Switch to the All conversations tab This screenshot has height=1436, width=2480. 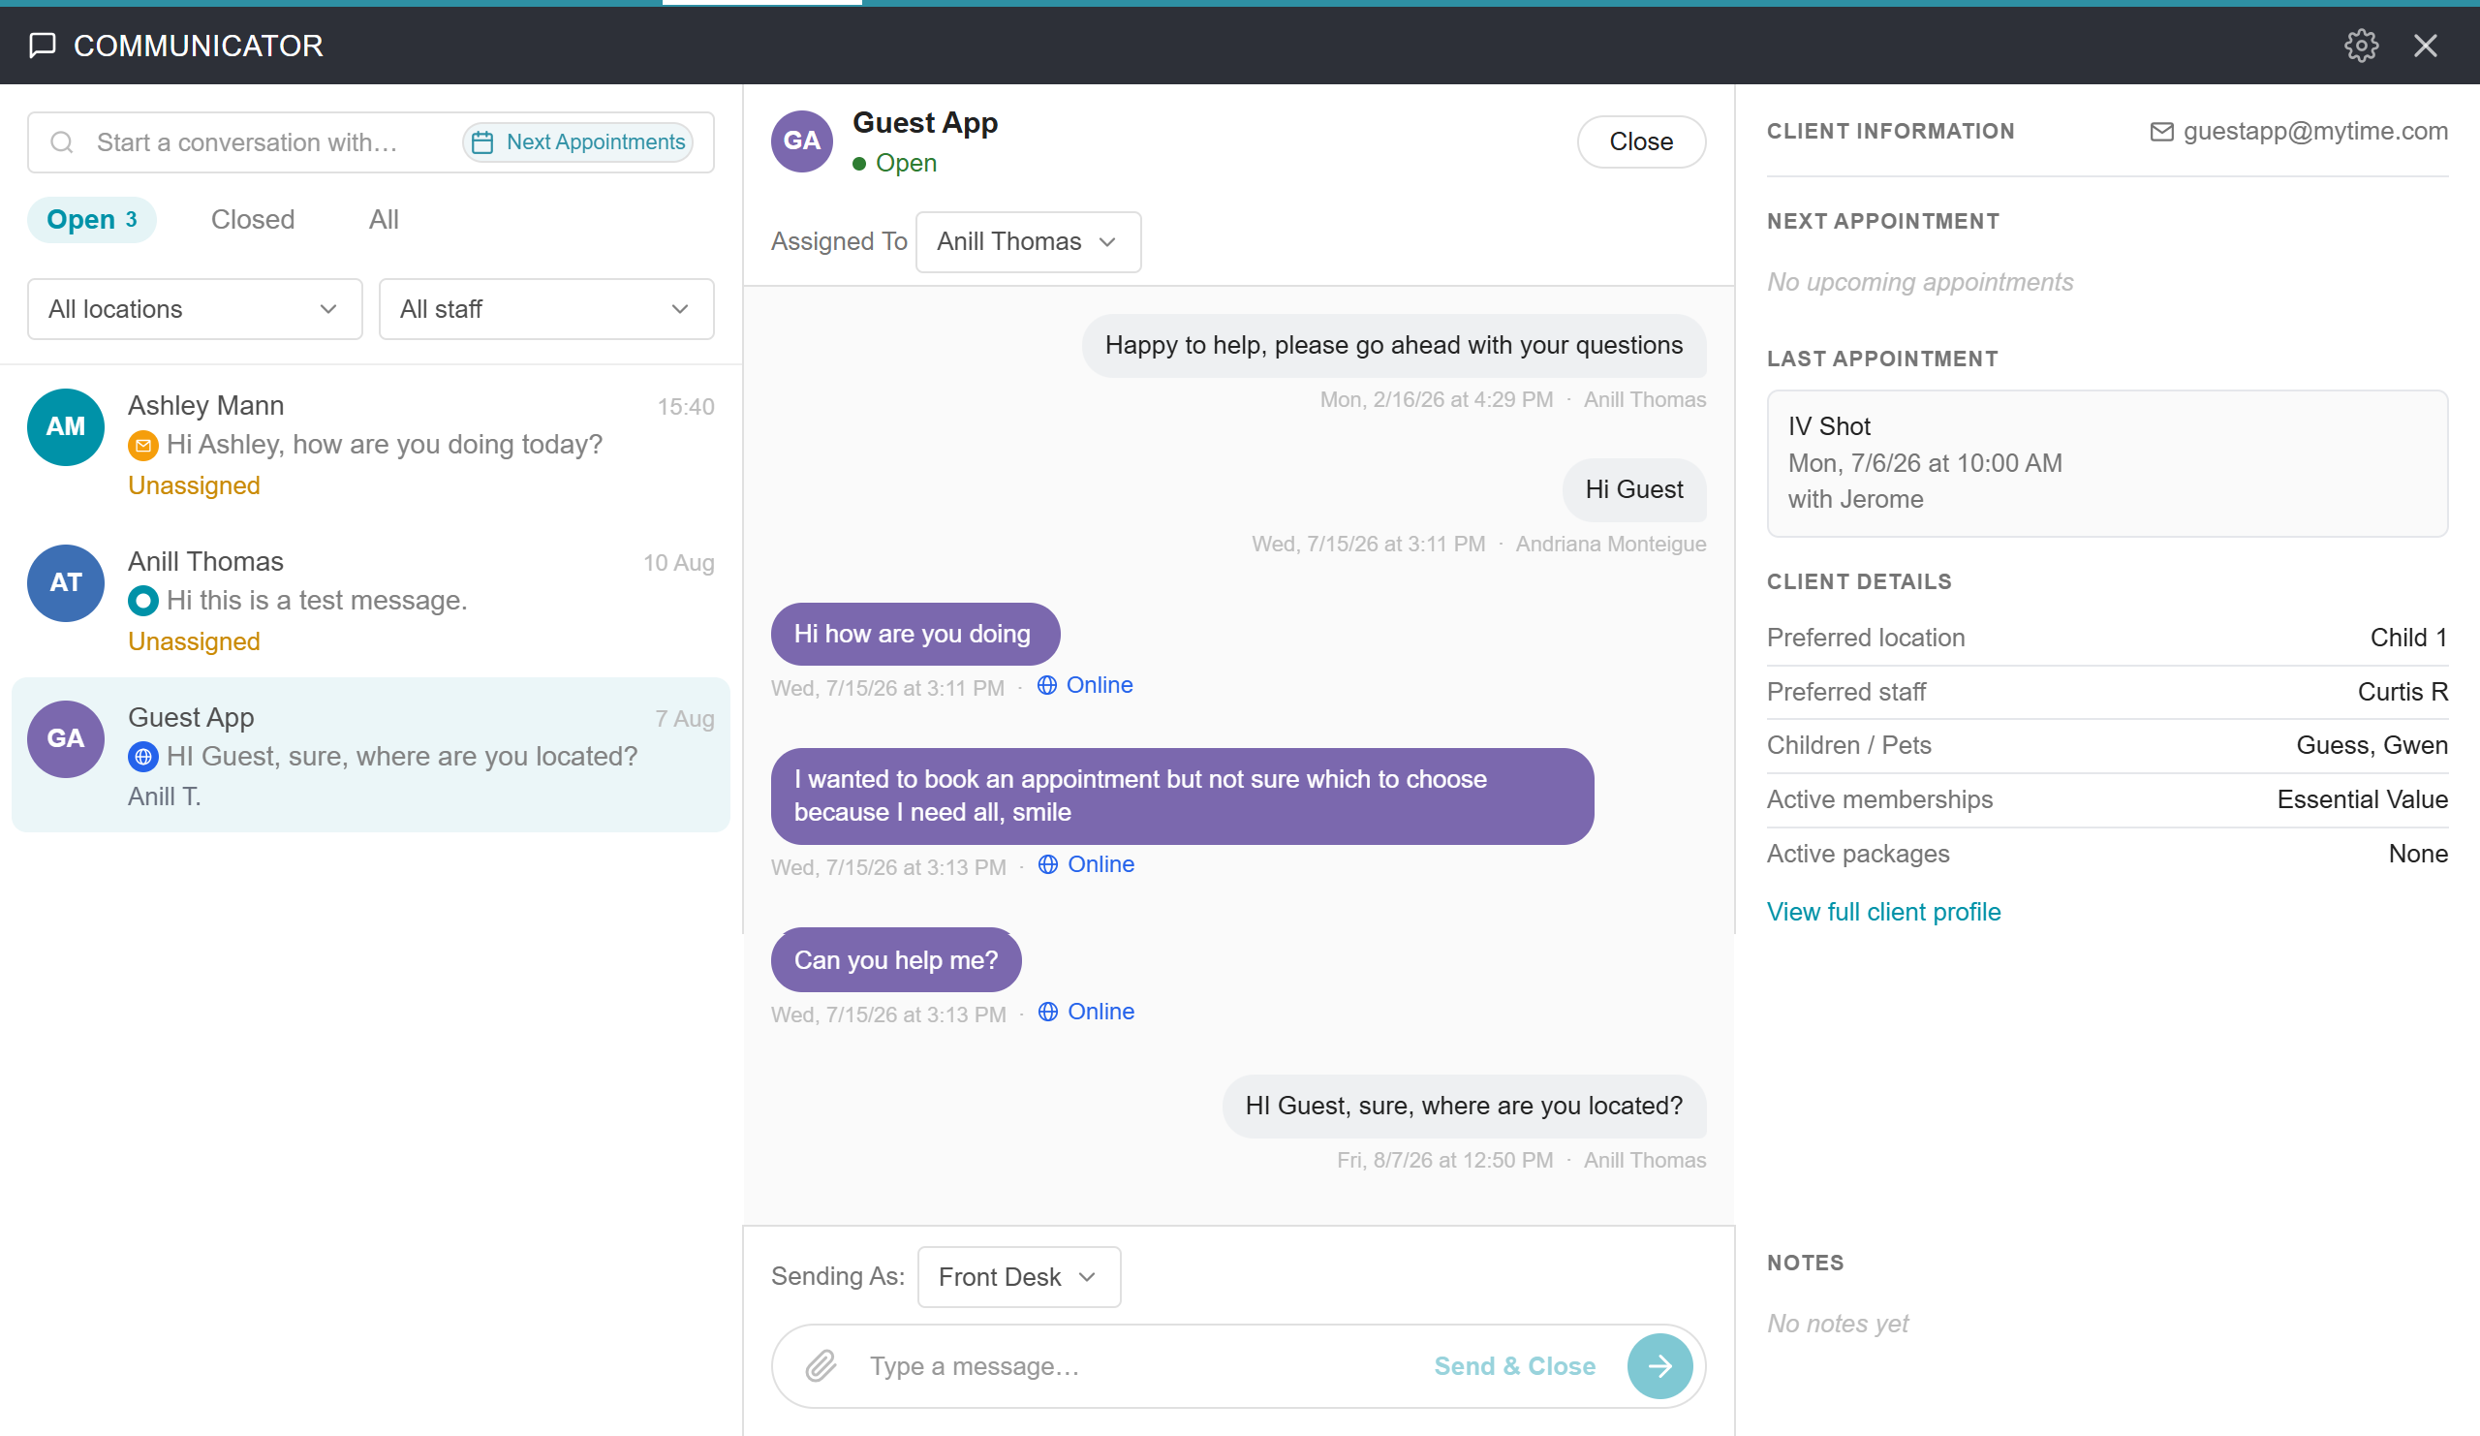point(384,220)
